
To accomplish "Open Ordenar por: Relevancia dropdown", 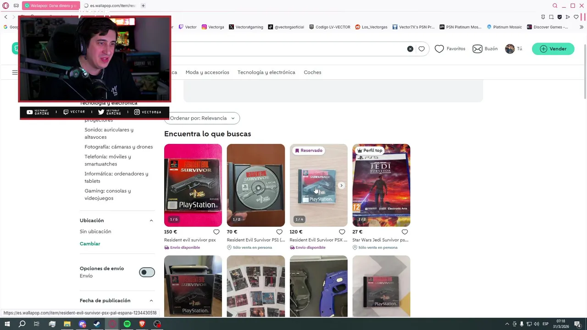I will pos(202,118).
